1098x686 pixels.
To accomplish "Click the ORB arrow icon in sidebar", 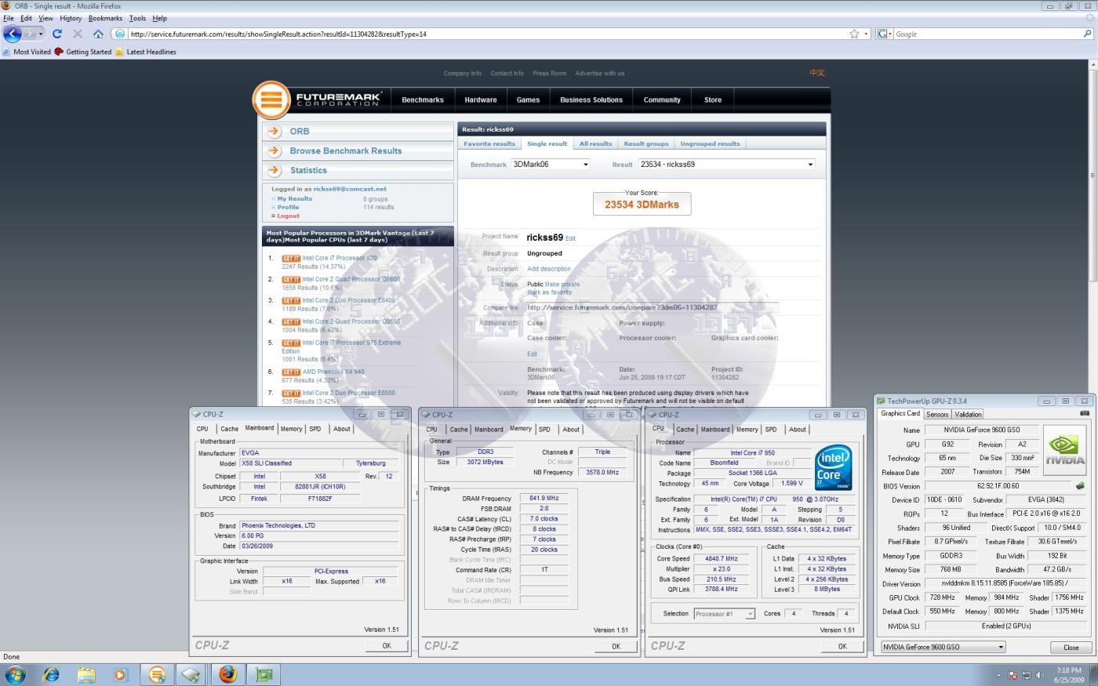I will [274, 131].
